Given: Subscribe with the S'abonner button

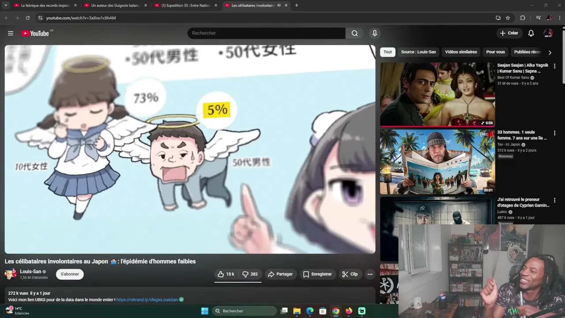Looking at the screenshot, I should (70, 274).
